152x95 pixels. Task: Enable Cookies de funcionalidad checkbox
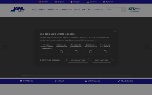[x=90, y=52]
